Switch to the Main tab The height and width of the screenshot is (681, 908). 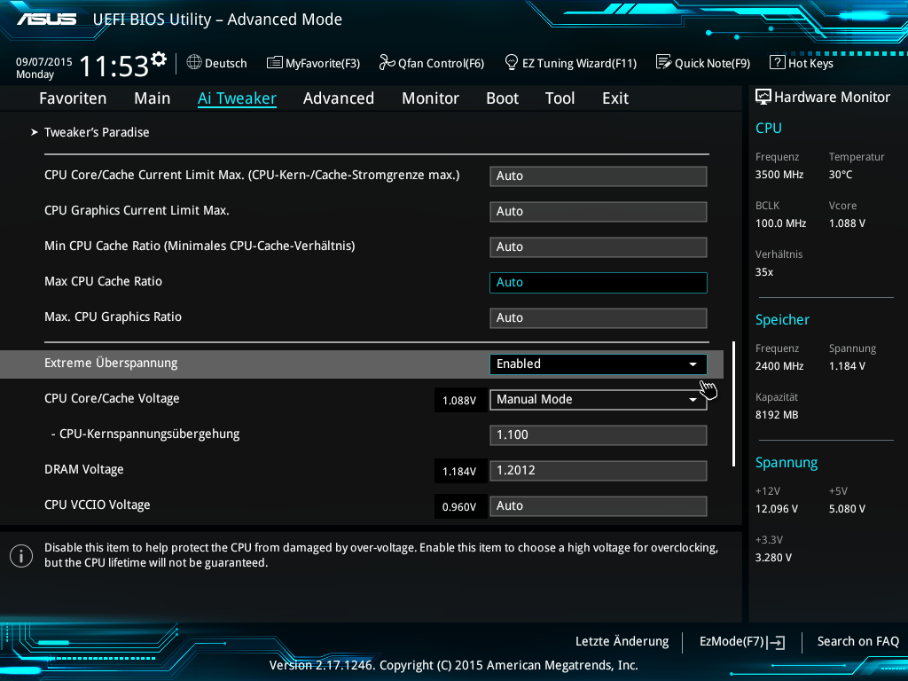coord(153,98)
